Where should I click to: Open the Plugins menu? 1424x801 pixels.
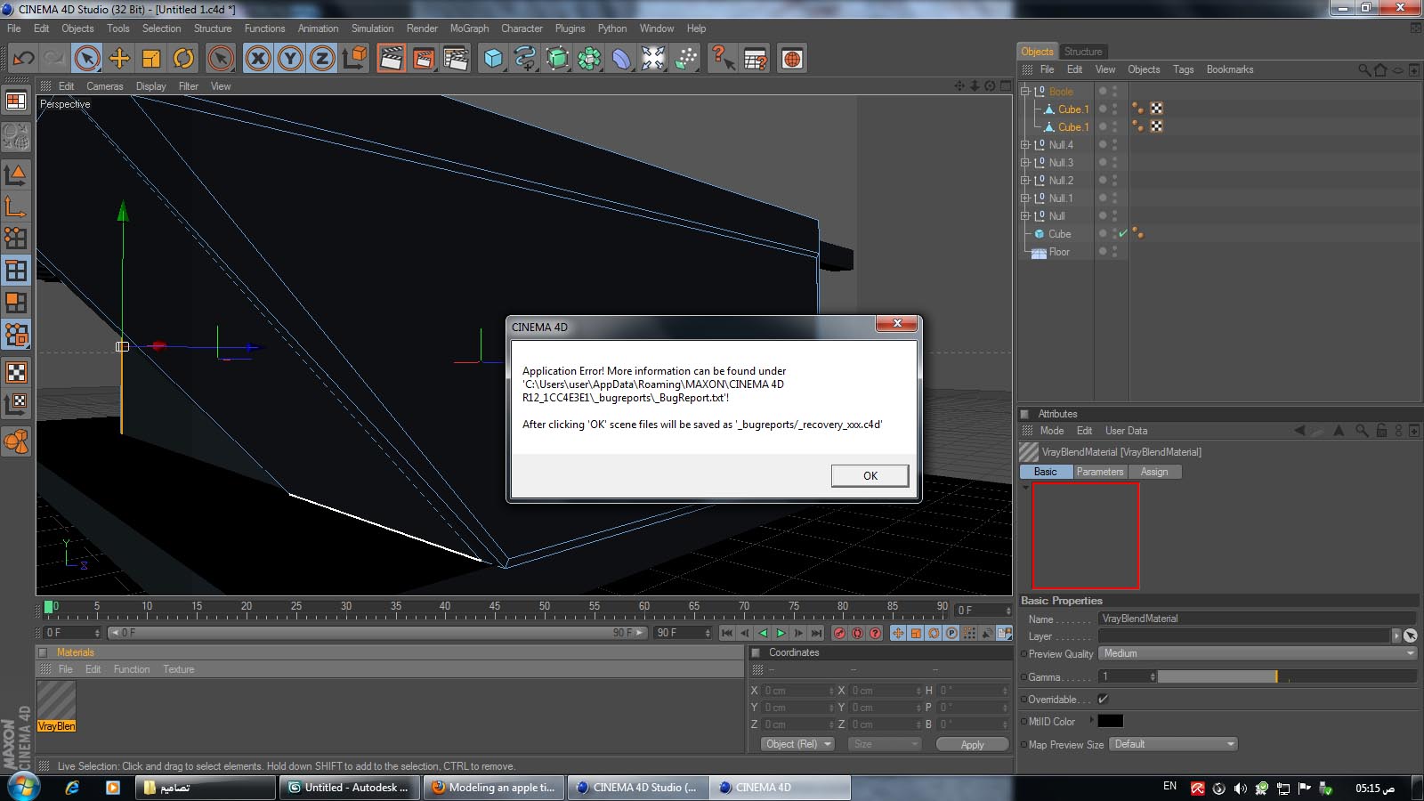(570, 28)
